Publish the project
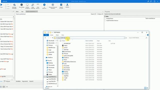Viewport: 160px width, 90px height. pyautogui.click(x=67, y=6)
